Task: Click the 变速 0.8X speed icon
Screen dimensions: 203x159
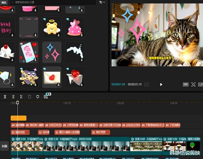Action: tap(133, 139)
